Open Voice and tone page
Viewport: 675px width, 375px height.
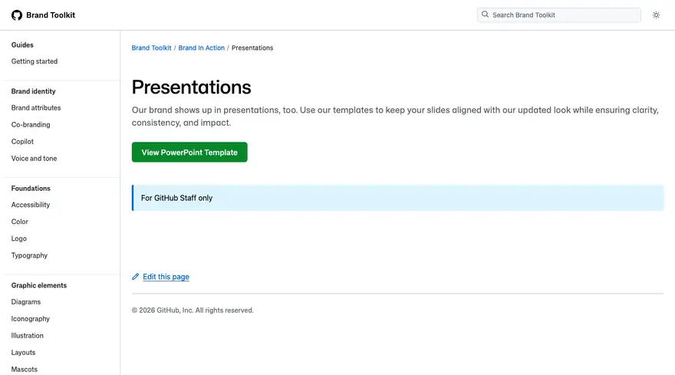(x=34, y=159)
